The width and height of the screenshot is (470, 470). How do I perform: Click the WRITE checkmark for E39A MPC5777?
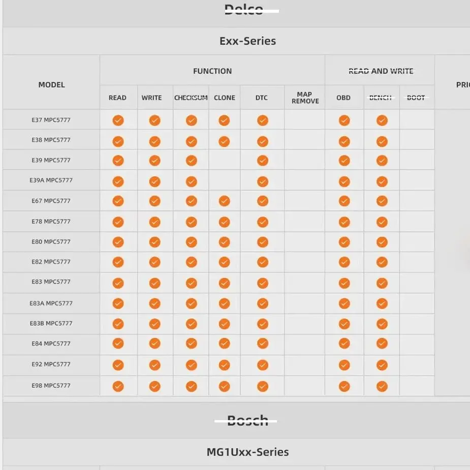point(154,181)
